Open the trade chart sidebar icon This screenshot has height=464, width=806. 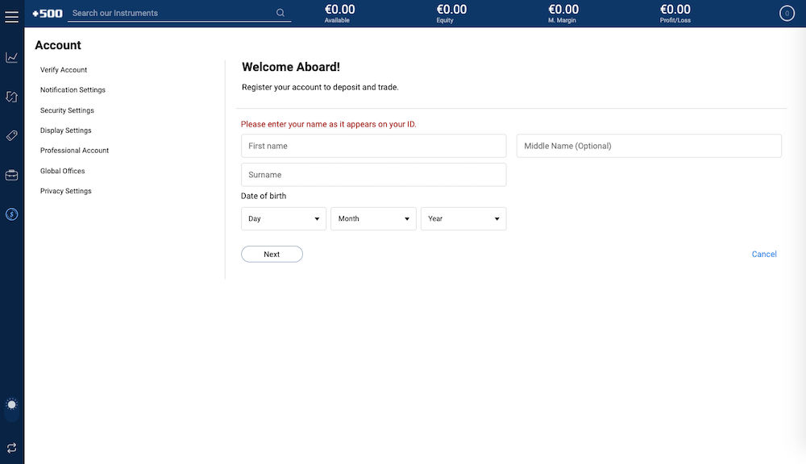coord(11,57)
